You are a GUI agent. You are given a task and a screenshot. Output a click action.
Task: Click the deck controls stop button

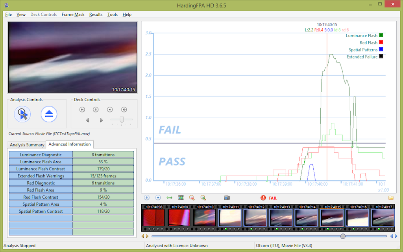110,110
